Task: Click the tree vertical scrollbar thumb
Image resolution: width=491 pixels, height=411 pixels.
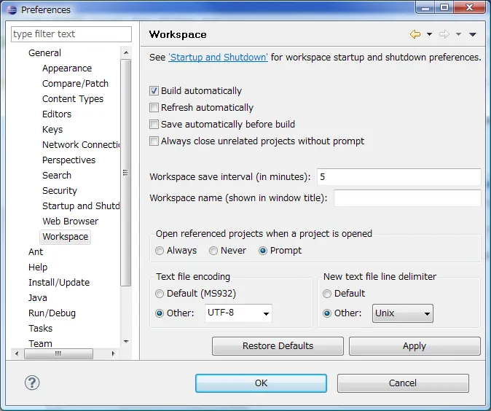Action: (x=126, y=173)
